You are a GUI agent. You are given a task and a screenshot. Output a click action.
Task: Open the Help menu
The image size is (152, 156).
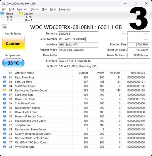pos(53,9)
